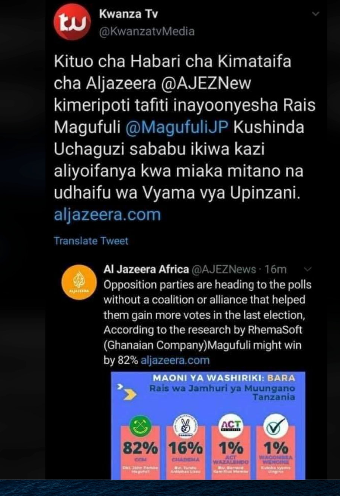Open quoted Al Jazeera tweet options chevron
Image resolution: width=340 pixels, height=496 pixels.
[308, 269]
